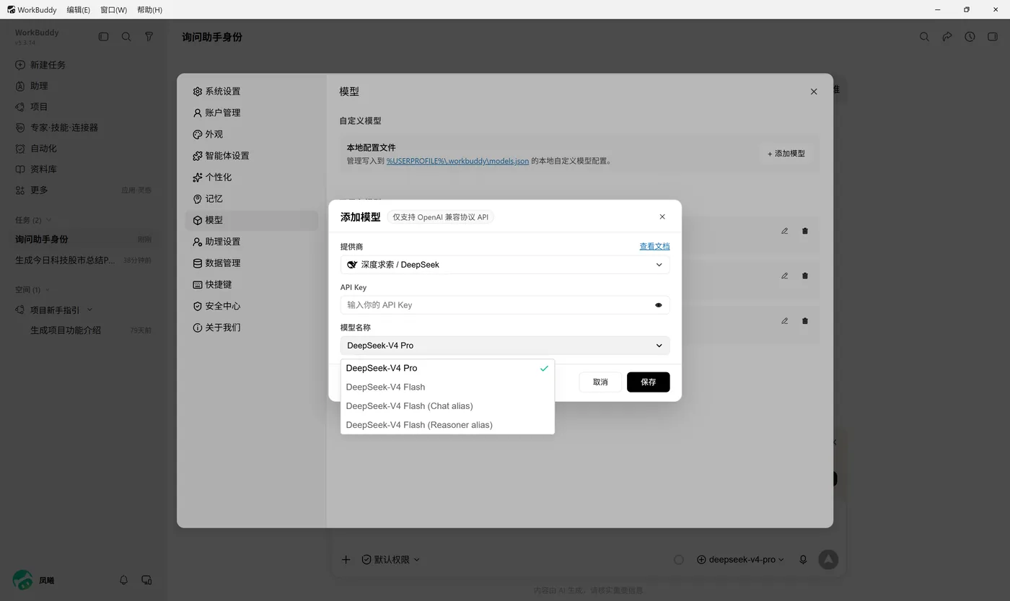The width and height of the screenshot is (1010, 601).
Task: Switch to 账户管理 settings tab
Action: pos(252,113)
